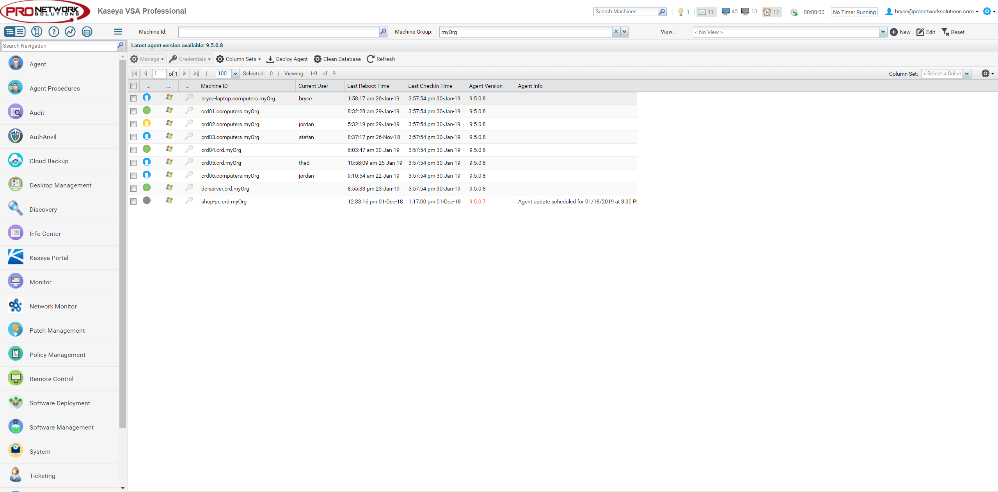This screenshot has height=492, width=998.
Task: Open the alarm clock icon showing 12
Action: pyautogui.click(x=767, y=12)
